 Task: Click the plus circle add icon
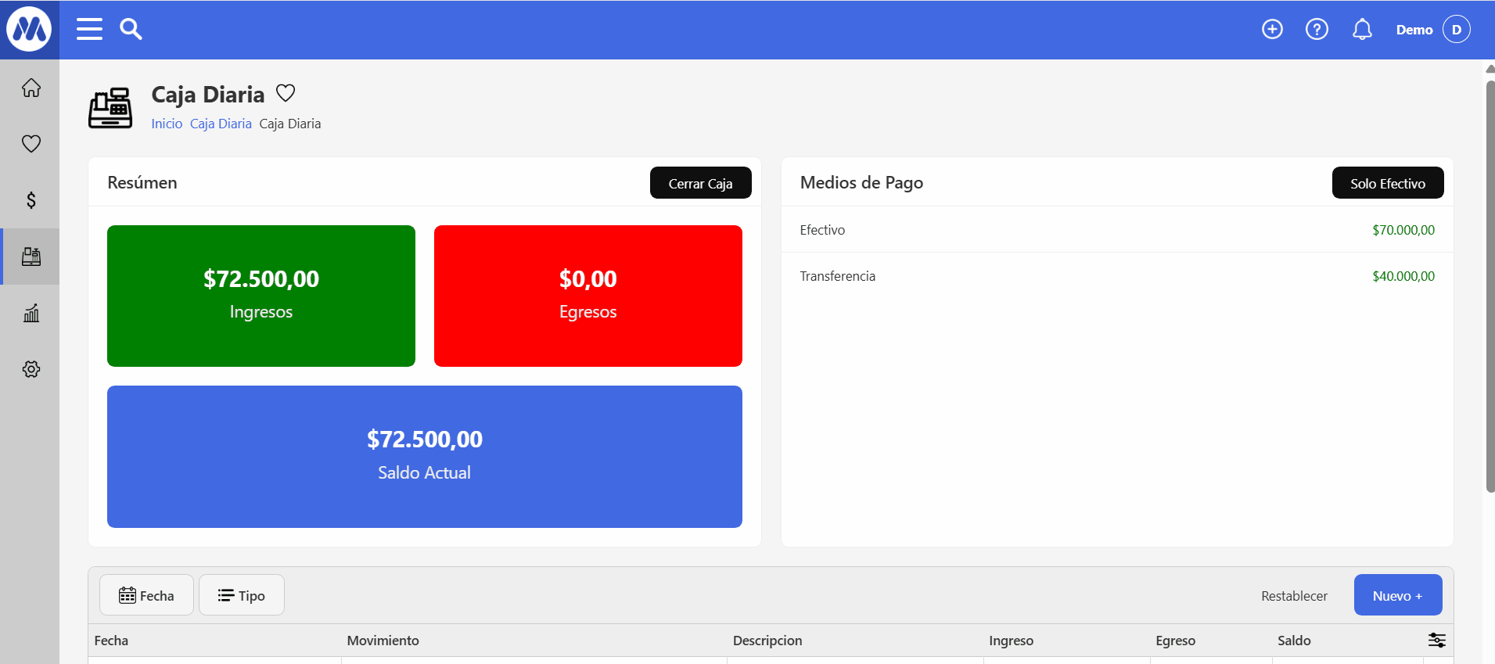point(1272,29)
